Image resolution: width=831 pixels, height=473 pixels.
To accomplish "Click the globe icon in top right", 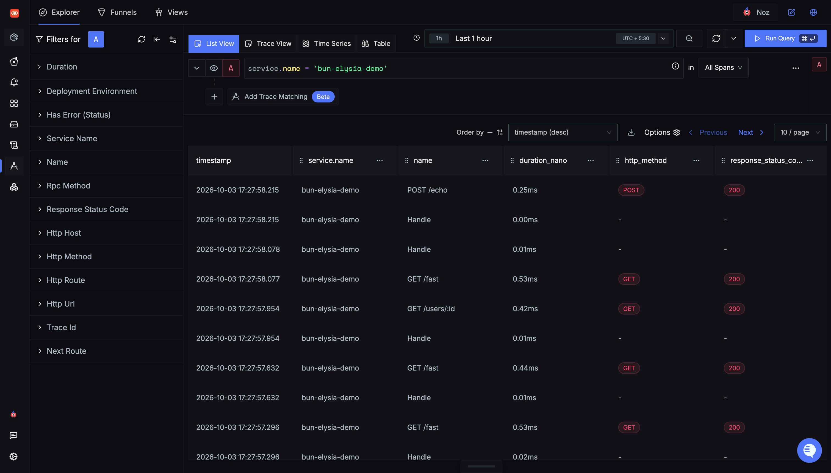I will tap(813, 12).
